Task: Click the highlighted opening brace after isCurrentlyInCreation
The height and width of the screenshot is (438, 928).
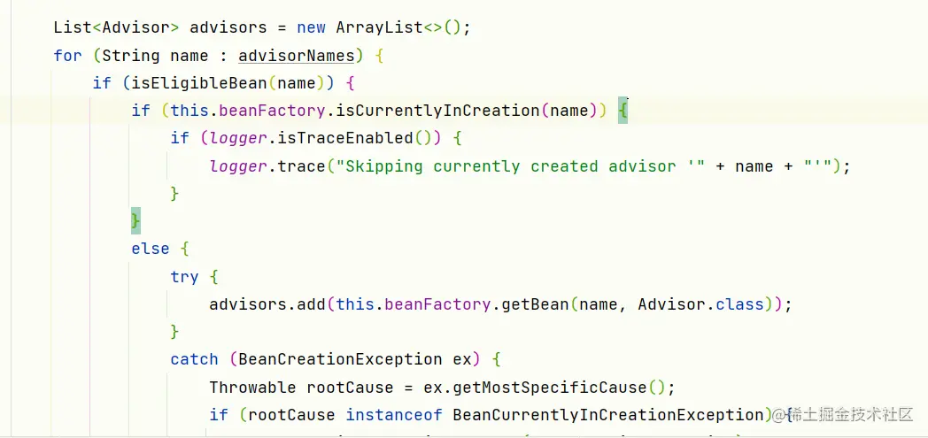Action: point(622,111)
